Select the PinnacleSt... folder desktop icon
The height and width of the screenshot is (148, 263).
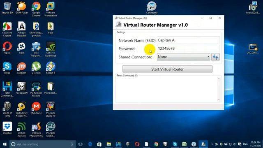pyautogui.click(x=51, y=88)
